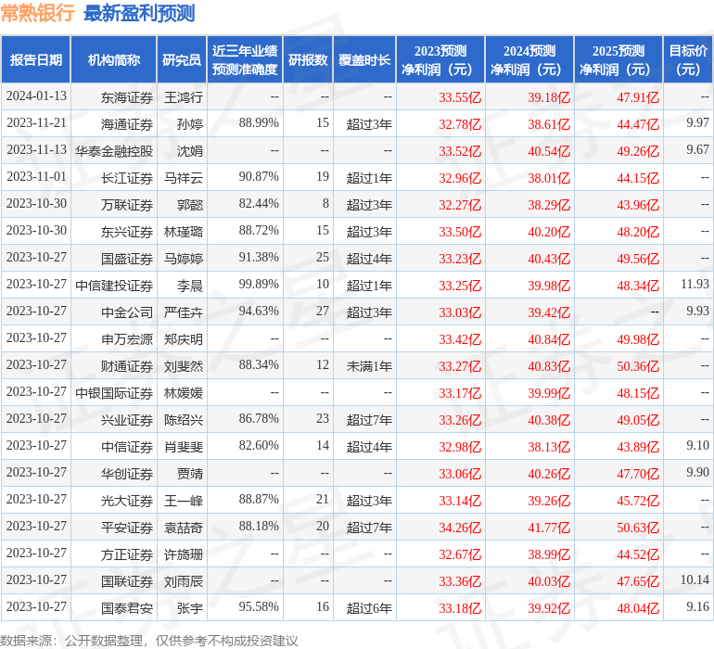Click accuracy value 99.89%
The width and height of the screenshot is (714, 649).
tap(259, 285)
